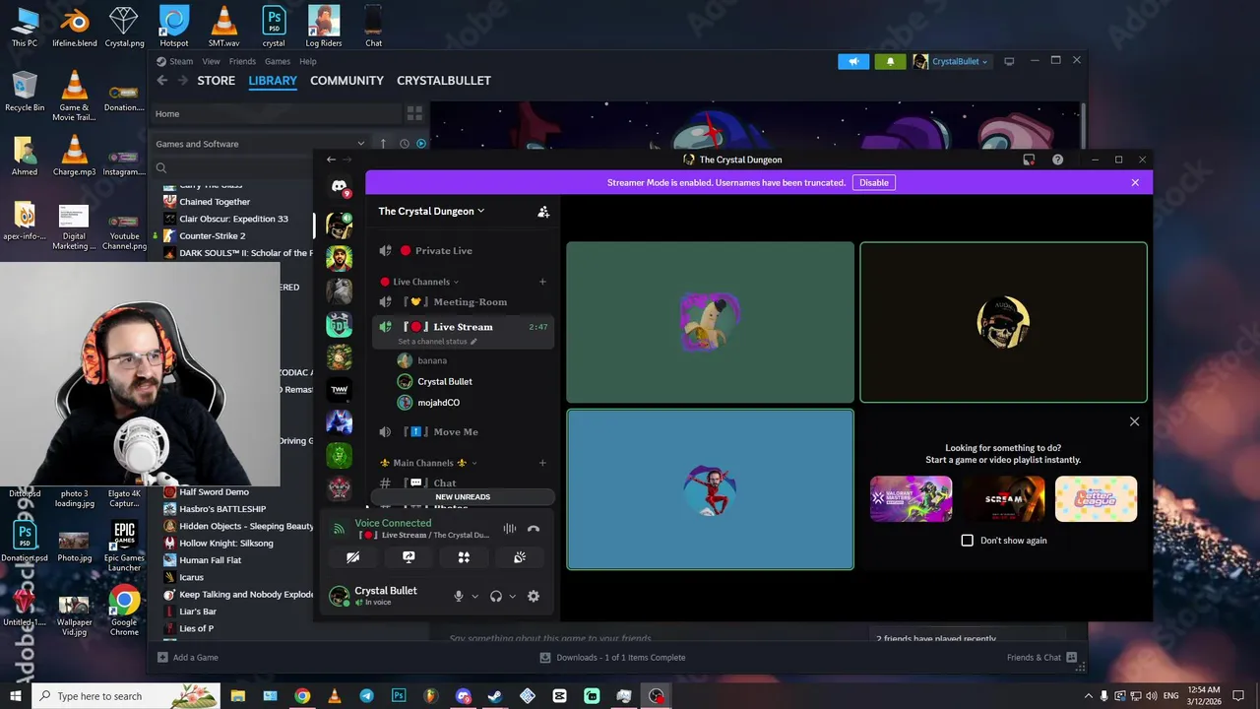Select the TWW server icon

(340, 390)
